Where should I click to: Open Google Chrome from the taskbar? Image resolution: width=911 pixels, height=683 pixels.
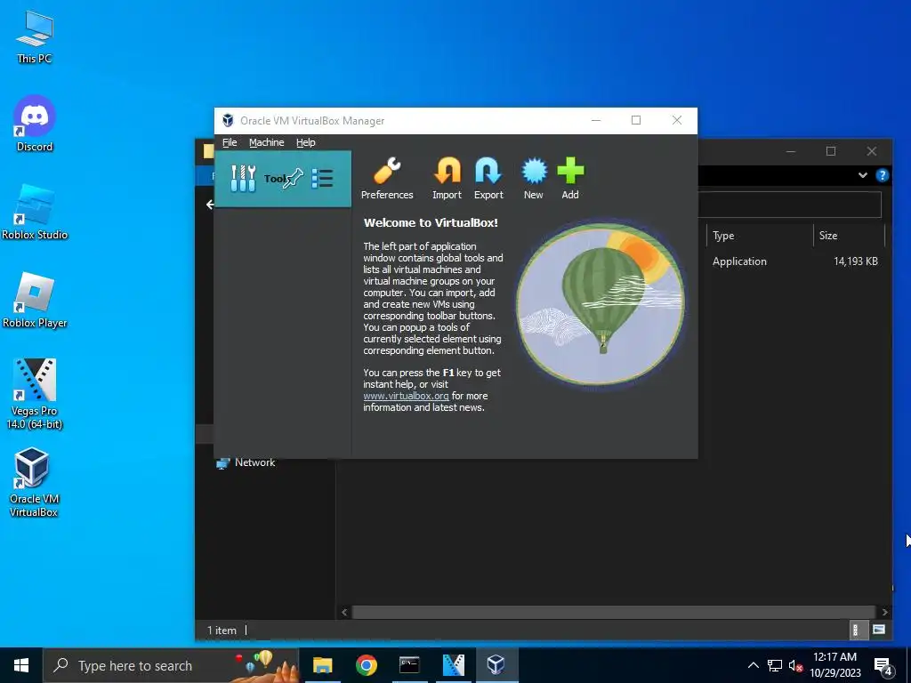click(366, 665)
